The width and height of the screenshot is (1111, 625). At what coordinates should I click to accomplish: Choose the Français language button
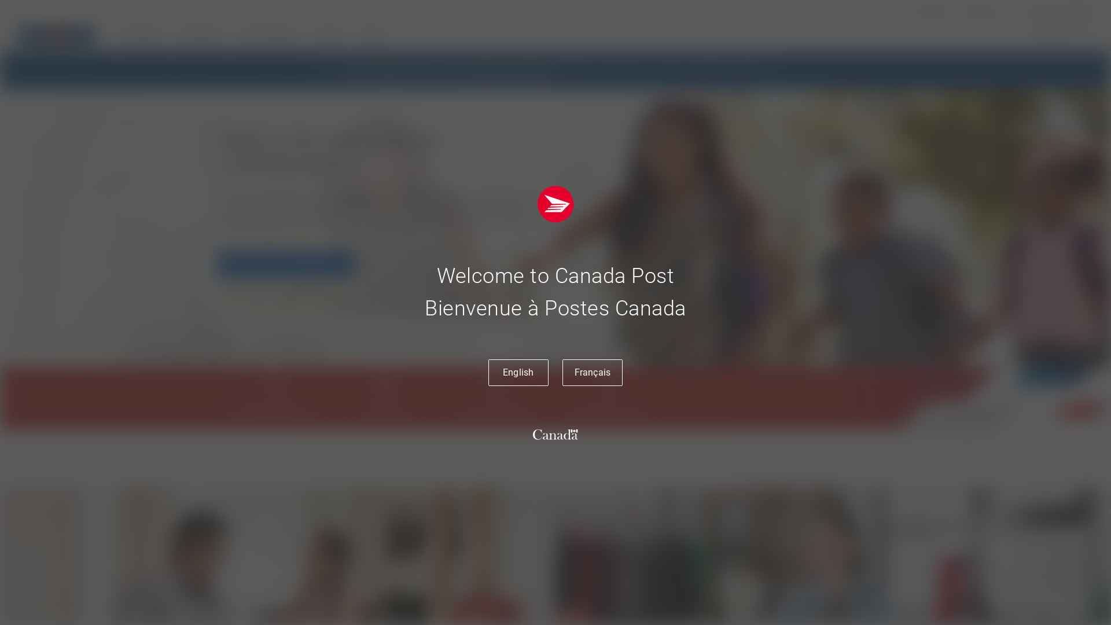click(592, 373)
